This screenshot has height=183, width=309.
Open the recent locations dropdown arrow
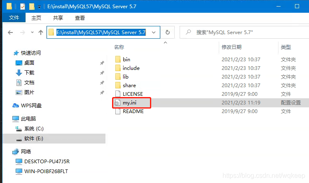click(x=32, y=32)
